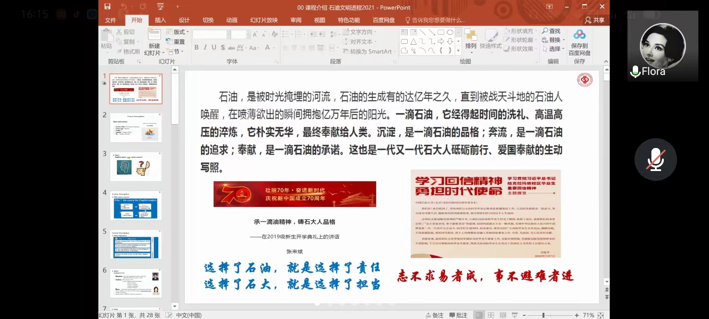
Task: Start slideshow from beginning icon in title bar
Action: pyautogui.click(x=160, y=7)
